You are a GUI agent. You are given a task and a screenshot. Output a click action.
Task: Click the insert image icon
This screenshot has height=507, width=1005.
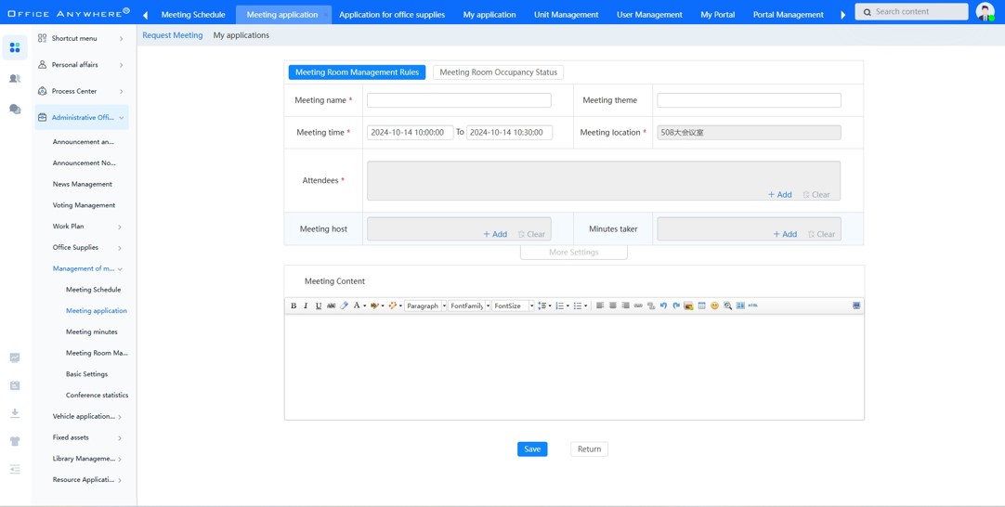click(689, 305)
